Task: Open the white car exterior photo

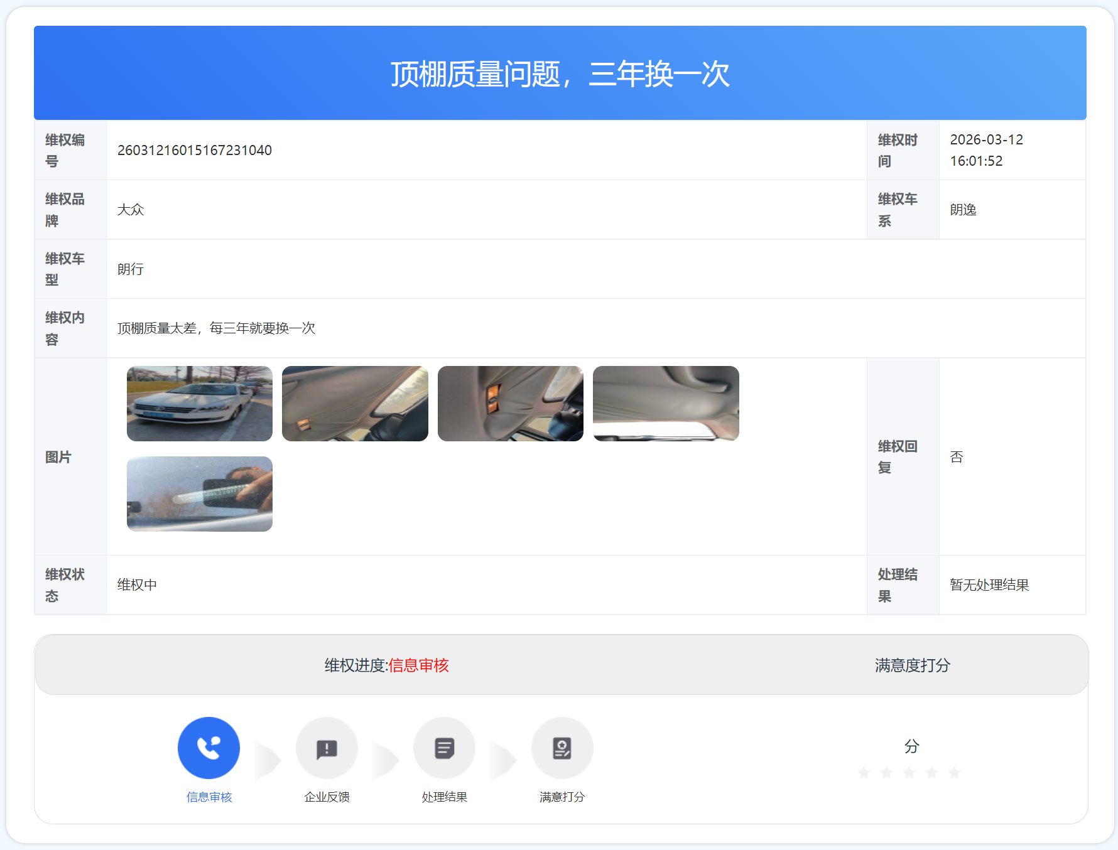Action: coord(200,404)
